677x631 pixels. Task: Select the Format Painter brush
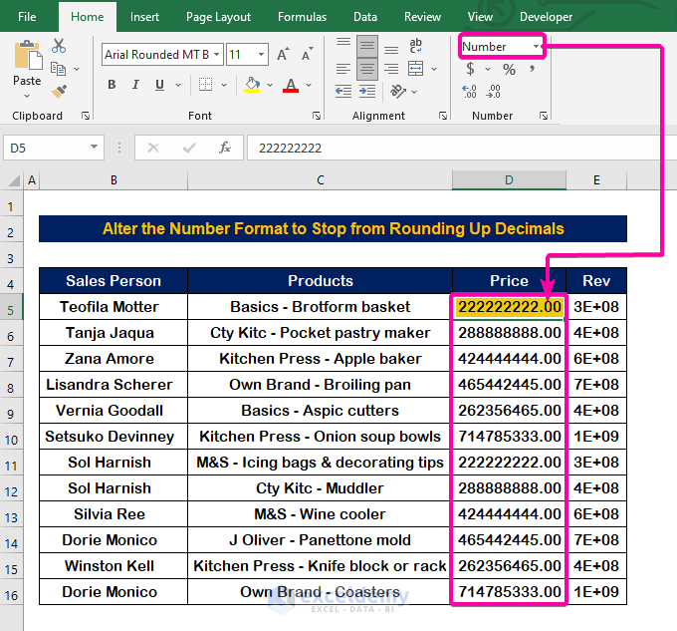point(59,91)
